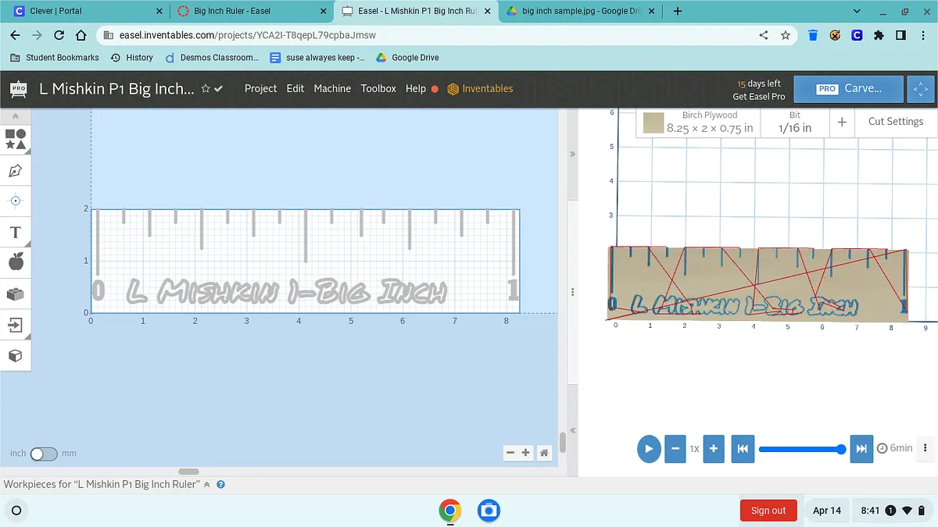Open the apple Icons library

point(16,262)
